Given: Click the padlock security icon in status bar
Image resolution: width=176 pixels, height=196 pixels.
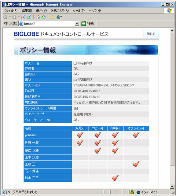Looking at the screenshot, I should (132, 192).
